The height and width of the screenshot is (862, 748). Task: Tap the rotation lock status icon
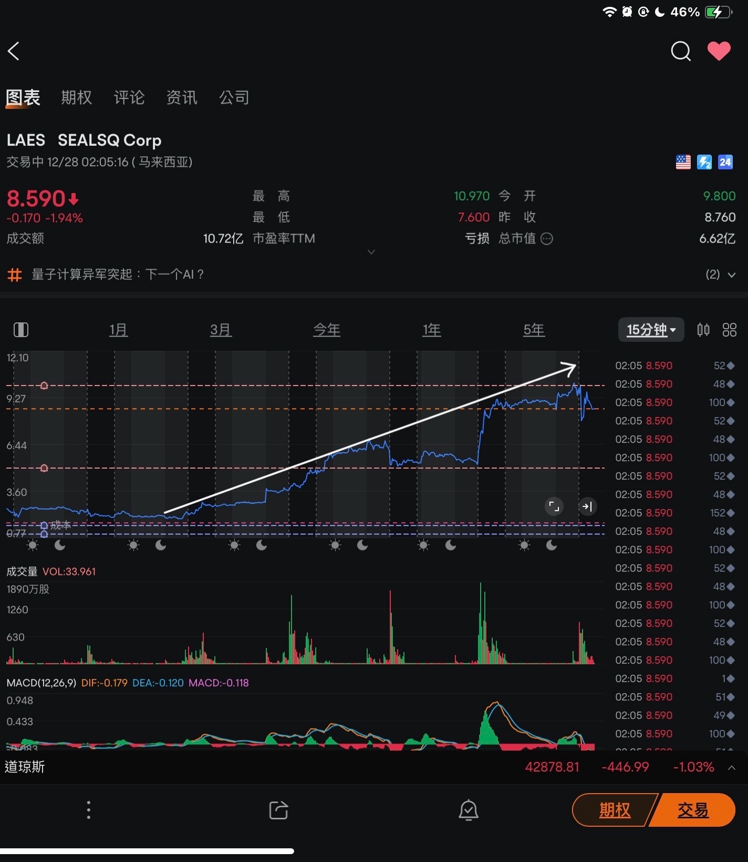(x=643, y=12)
